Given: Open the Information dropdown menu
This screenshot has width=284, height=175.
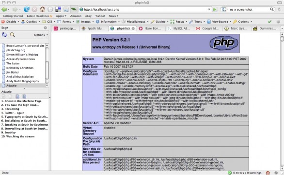Looking at the screenshot, I should click(x=108, y=21).
